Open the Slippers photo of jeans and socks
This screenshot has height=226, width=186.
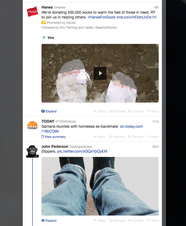[100, 186]
